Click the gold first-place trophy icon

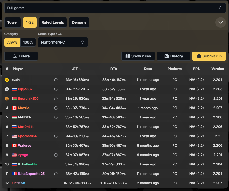[x=7, y=80]
